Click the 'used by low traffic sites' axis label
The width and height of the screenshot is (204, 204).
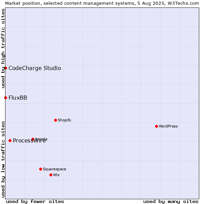[x=3, y=159]
